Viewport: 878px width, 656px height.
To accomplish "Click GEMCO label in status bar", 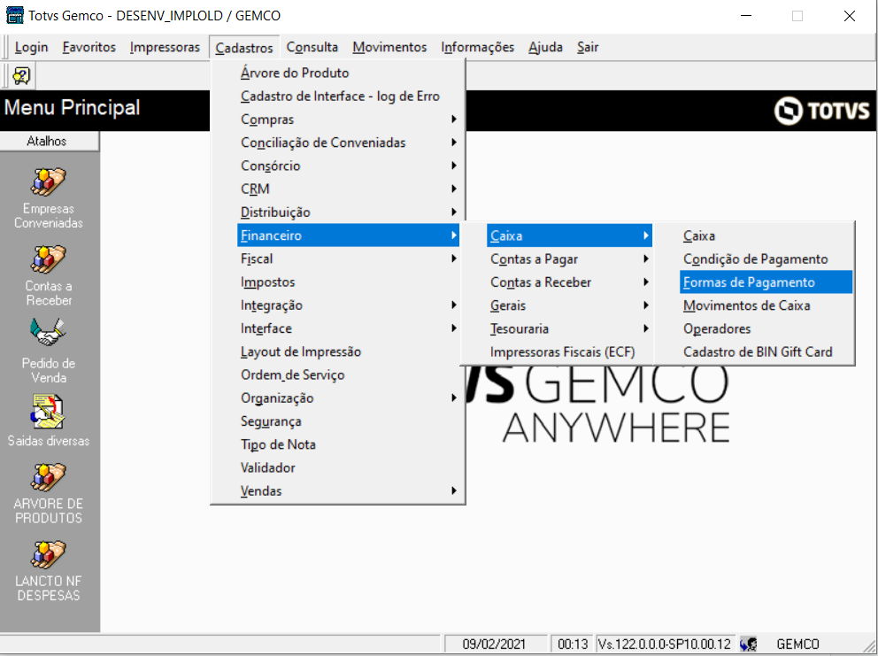I will pyautogui.click(x=797, y=644).
